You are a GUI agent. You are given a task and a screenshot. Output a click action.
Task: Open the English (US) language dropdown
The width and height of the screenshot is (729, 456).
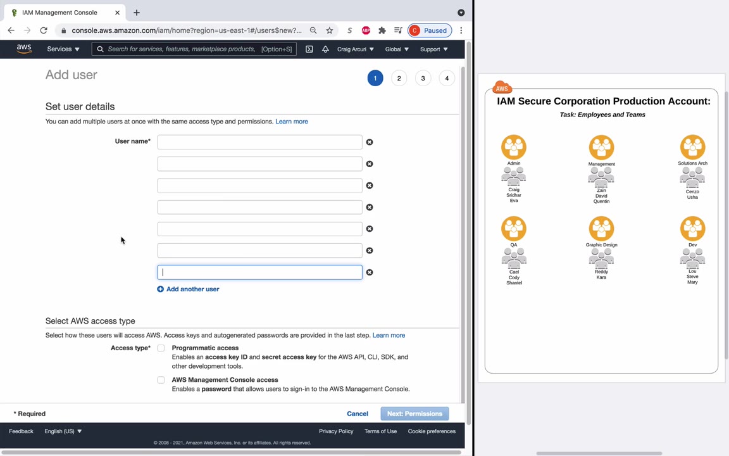[x=63, y=431]
